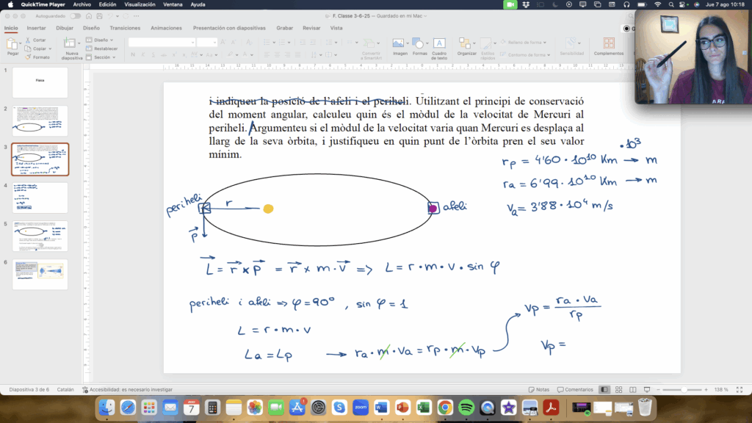Open PowerPoint from the Dock
752x423 pixels.
click(403, 408)
